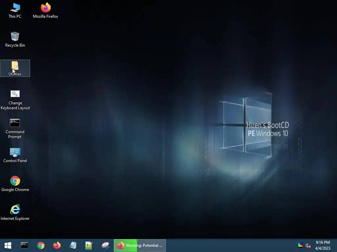Select the Command Prompt desktop shortcut
The image size is (337, 252).
coord(15,129)
